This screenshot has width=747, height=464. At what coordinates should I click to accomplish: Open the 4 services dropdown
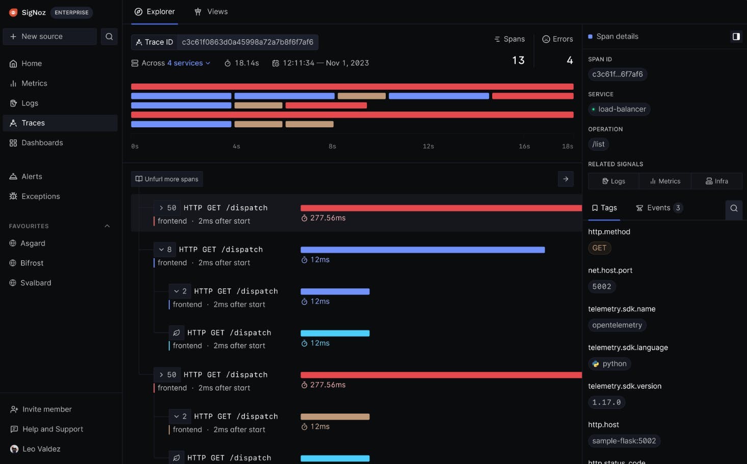pyautogui.click(x=189, y=63)
